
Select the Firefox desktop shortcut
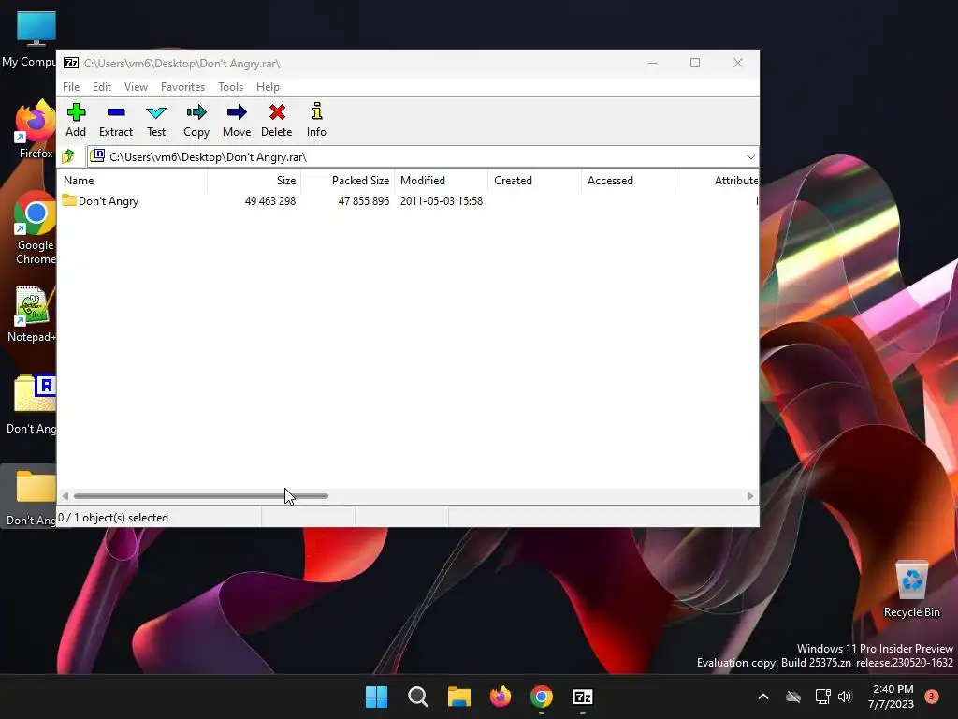[35, 129]
